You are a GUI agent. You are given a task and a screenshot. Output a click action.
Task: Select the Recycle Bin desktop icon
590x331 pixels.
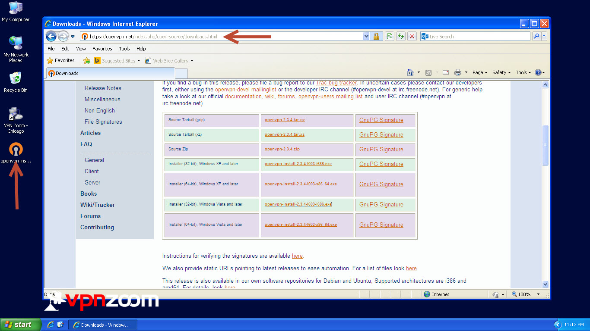pos(16,82)
